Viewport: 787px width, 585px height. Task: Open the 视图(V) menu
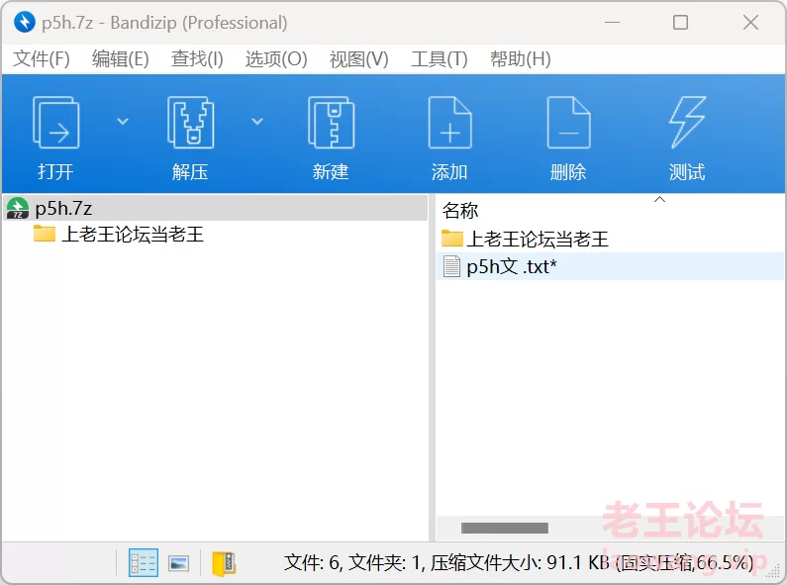(x=359, y=59)
